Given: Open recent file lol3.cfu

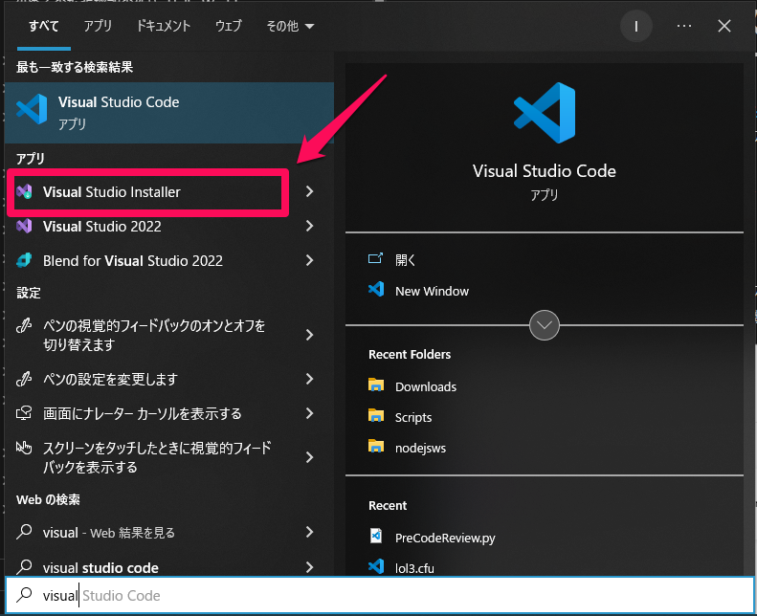Looking at the screenshot, I should point(414,568).
